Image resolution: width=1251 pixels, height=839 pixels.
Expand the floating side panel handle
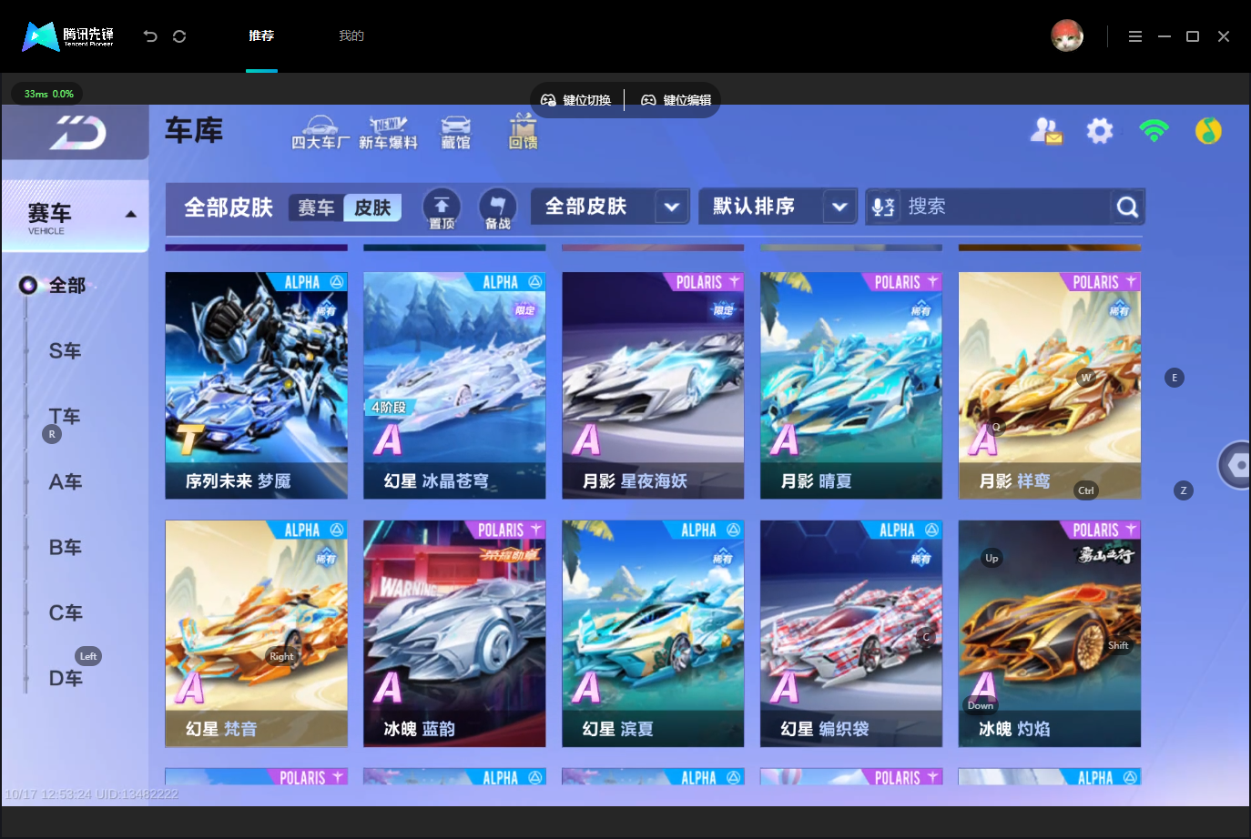tap(1235, 465)
